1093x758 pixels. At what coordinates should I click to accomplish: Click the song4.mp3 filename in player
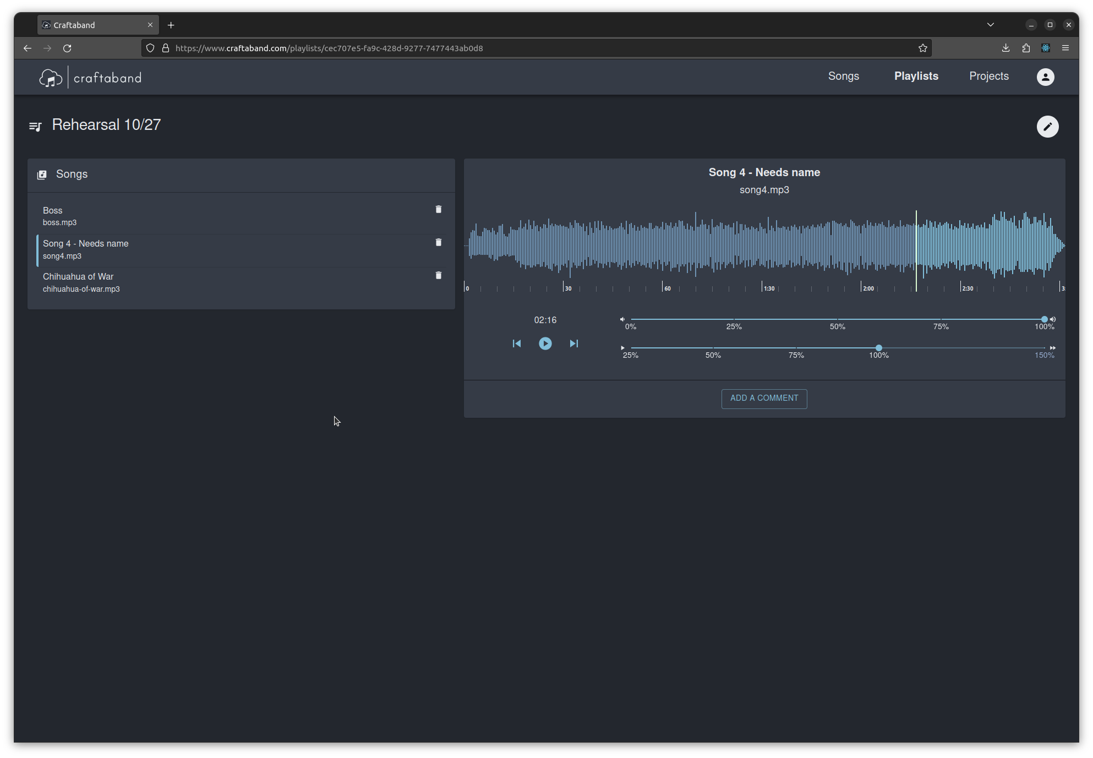coord(764,190)
